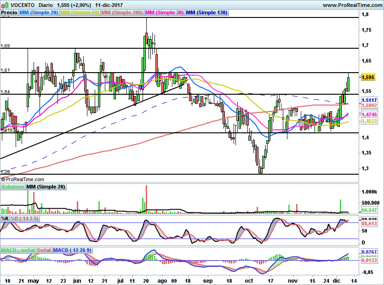Screen dimensions: 384x285
Task: Click the dic label on time axis
Action: (337, 281)
